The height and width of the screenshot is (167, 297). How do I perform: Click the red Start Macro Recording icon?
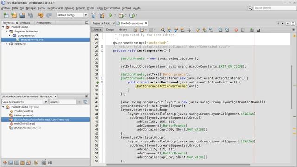tap(236, 30)
